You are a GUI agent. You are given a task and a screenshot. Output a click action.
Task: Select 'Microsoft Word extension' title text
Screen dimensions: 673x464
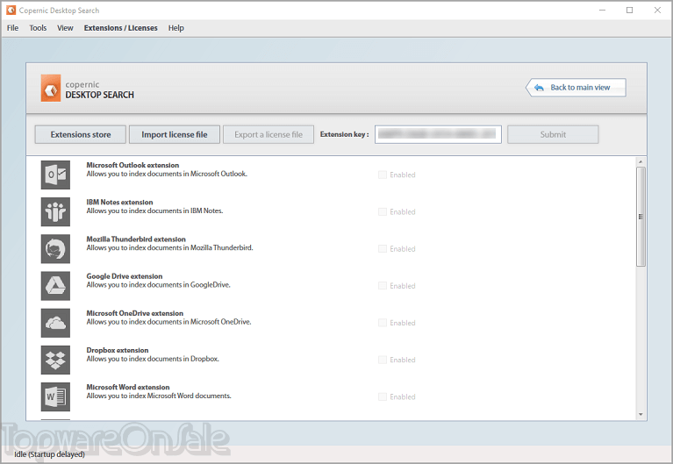[x=128, y=387]
